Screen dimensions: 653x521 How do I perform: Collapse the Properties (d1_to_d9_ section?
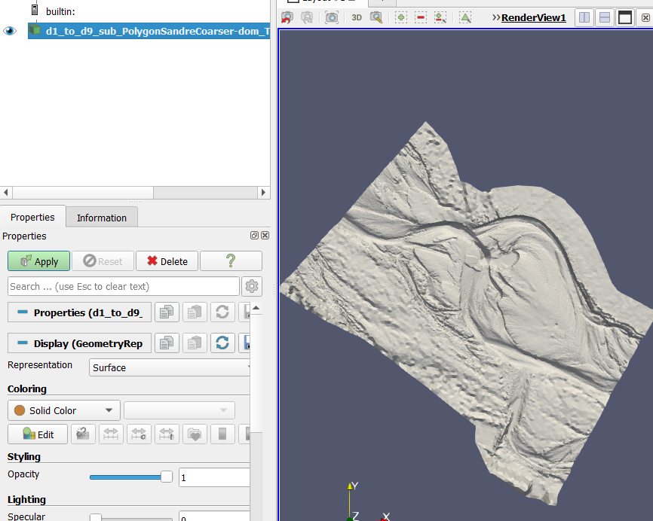click(x=23, y=312)
